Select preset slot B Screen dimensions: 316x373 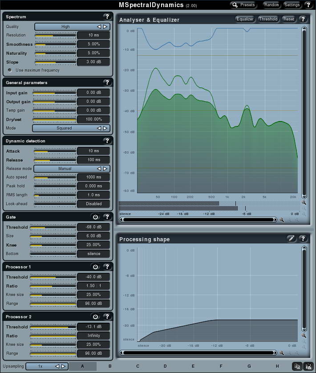click(110, 366)
